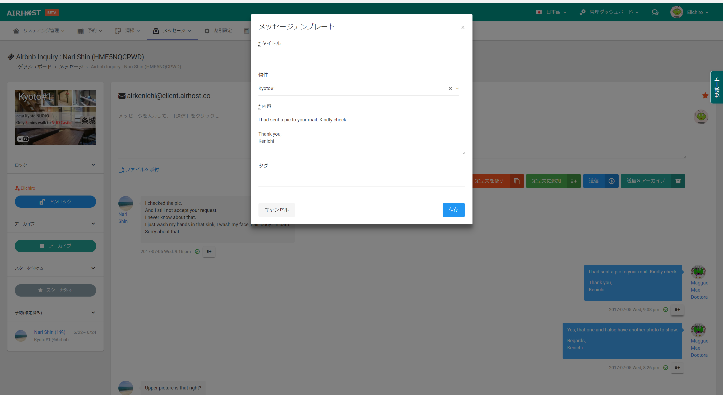Open the 物件 property dropdown arrow
The height and width of the screenshot is (395, 723).
pyautogui.click(x=457, y=89)
